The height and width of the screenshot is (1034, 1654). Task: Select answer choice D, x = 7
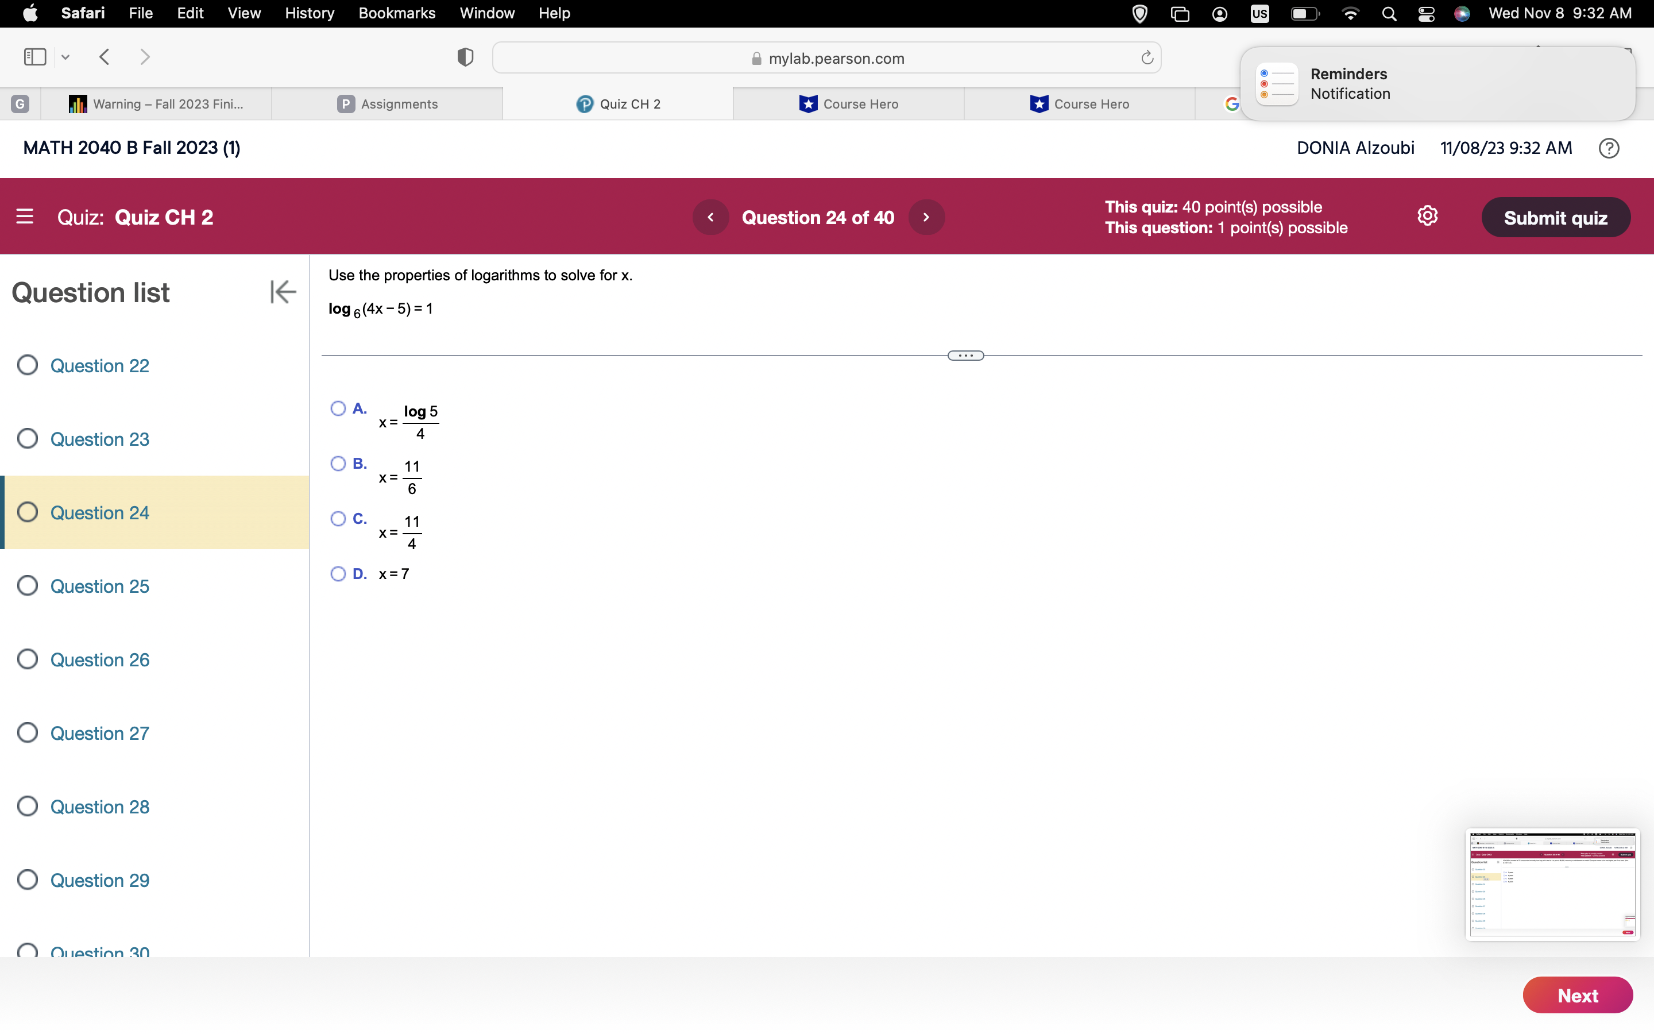point(338,574)
